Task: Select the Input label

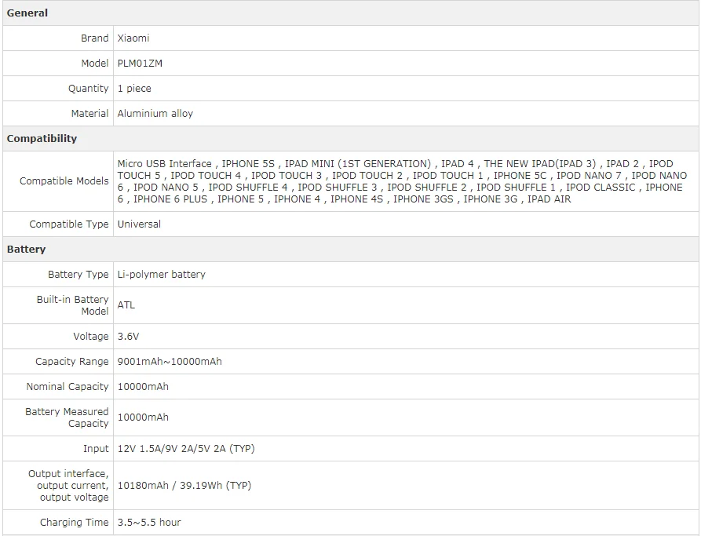Action: click(x=96, y=448)
